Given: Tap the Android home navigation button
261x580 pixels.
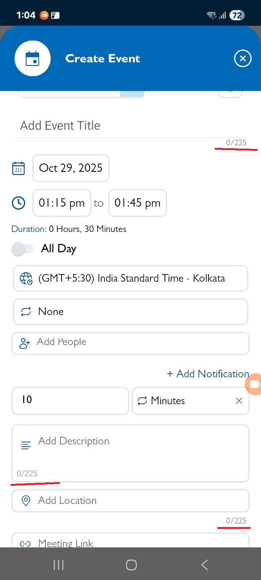Looking at the screenshot, I should click(x=131, y=565).
